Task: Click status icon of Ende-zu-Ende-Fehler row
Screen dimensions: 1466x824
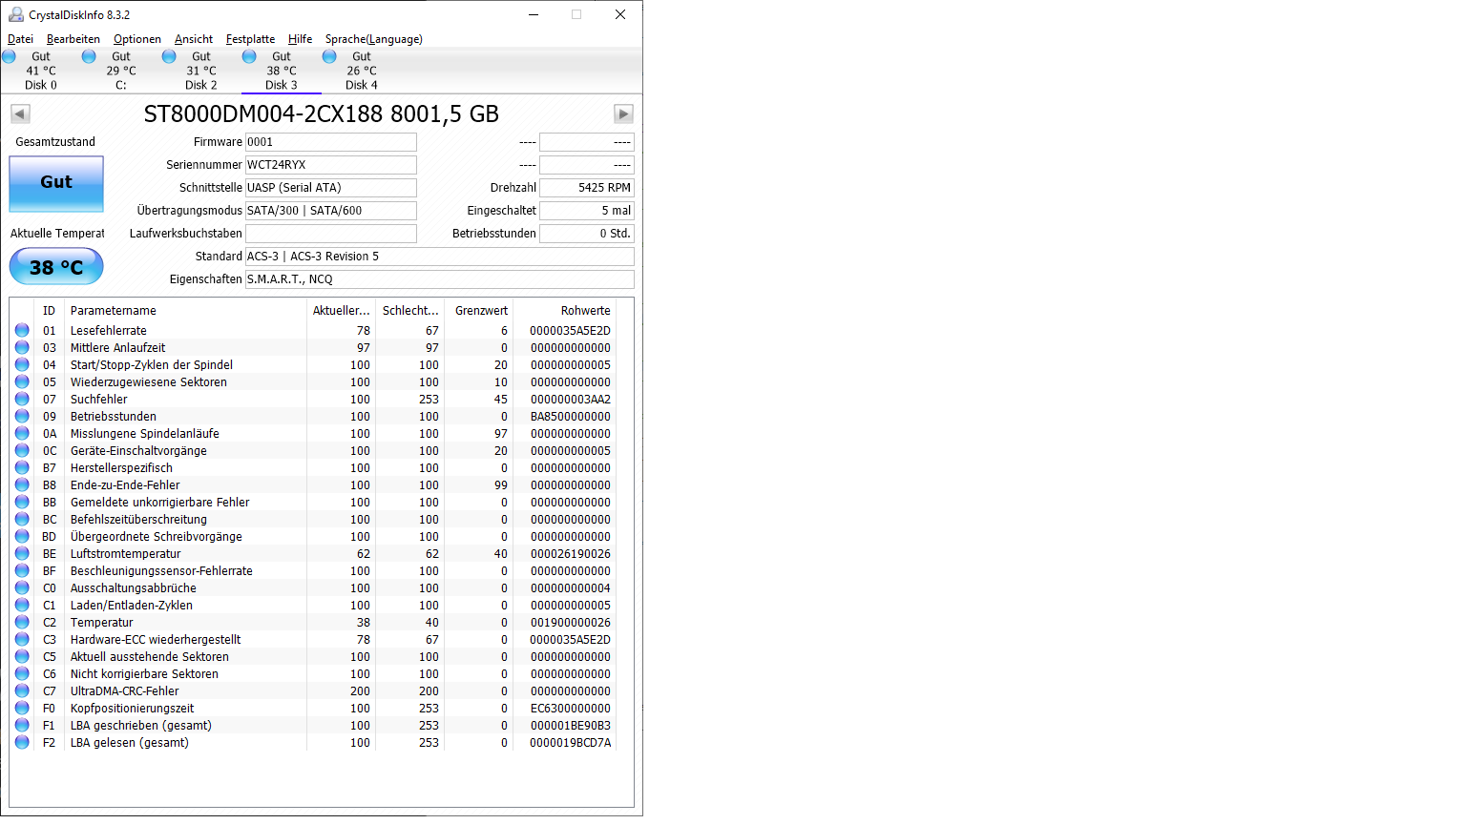Action: [22, 484]
